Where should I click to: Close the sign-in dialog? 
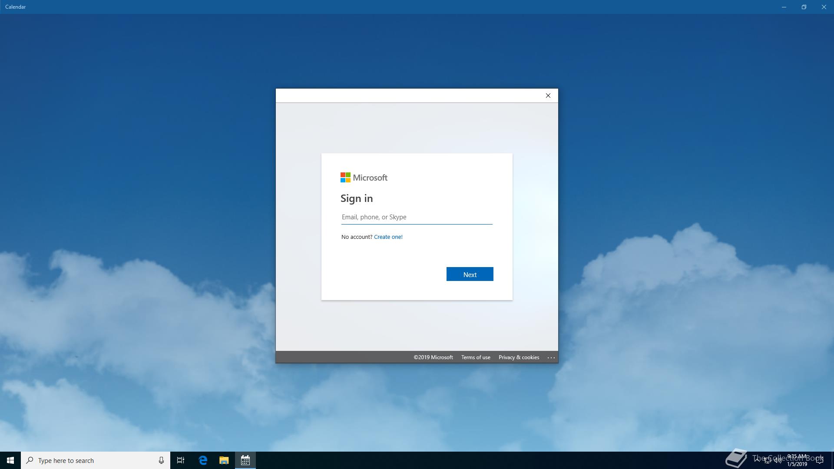click(548, 96)
